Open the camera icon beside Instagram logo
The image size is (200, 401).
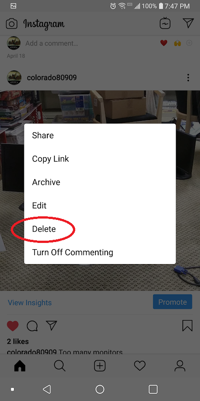click(x=11, y=24)
